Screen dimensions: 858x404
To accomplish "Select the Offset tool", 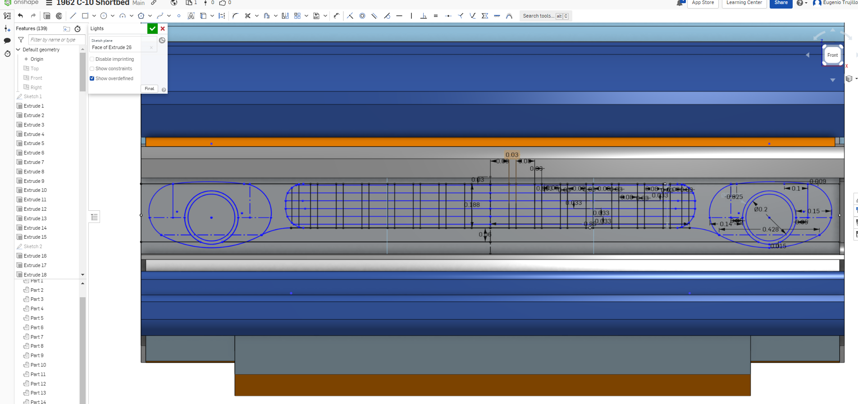I will point(267,16).
